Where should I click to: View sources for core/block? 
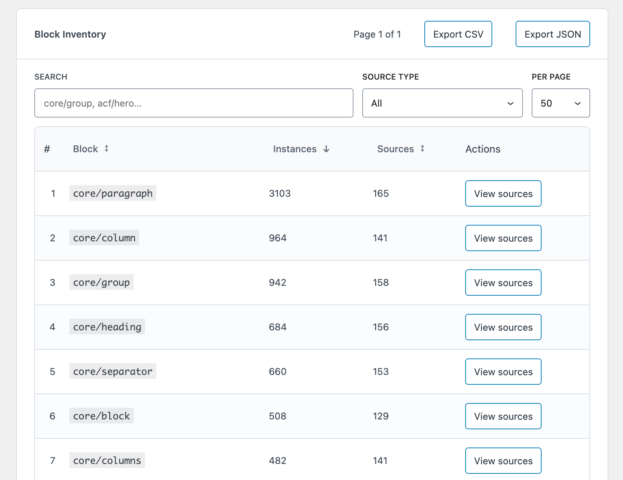tap(503, 416)
